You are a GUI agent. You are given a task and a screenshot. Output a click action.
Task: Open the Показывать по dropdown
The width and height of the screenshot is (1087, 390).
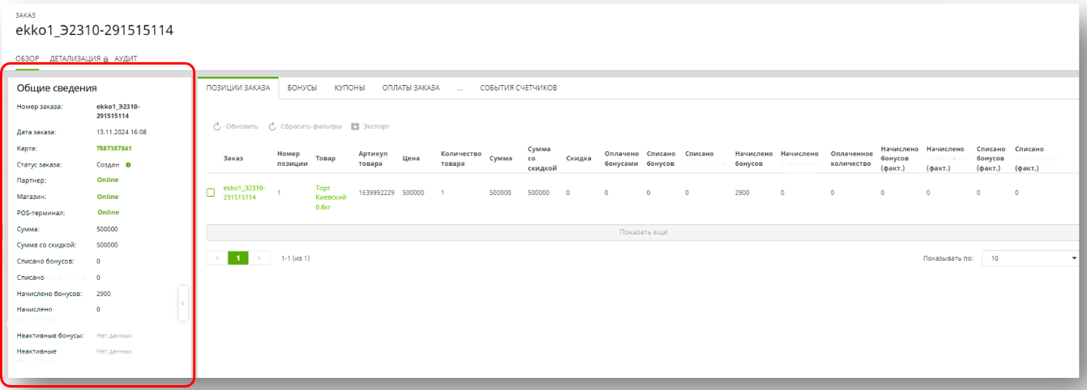pos(1029,258)
